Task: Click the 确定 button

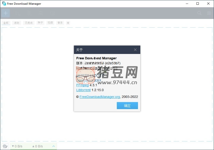Action: click(127, 106)
